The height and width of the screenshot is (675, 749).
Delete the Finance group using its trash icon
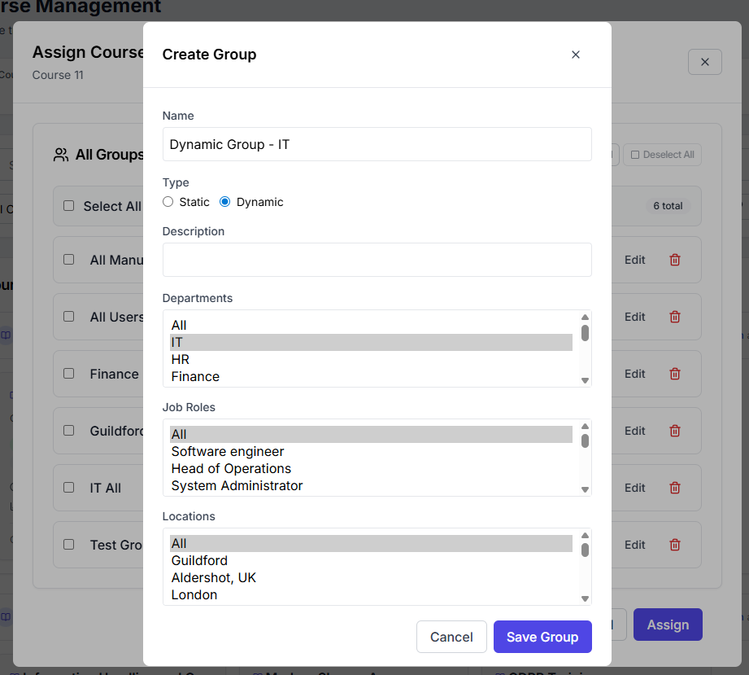[x=675, y=374]
